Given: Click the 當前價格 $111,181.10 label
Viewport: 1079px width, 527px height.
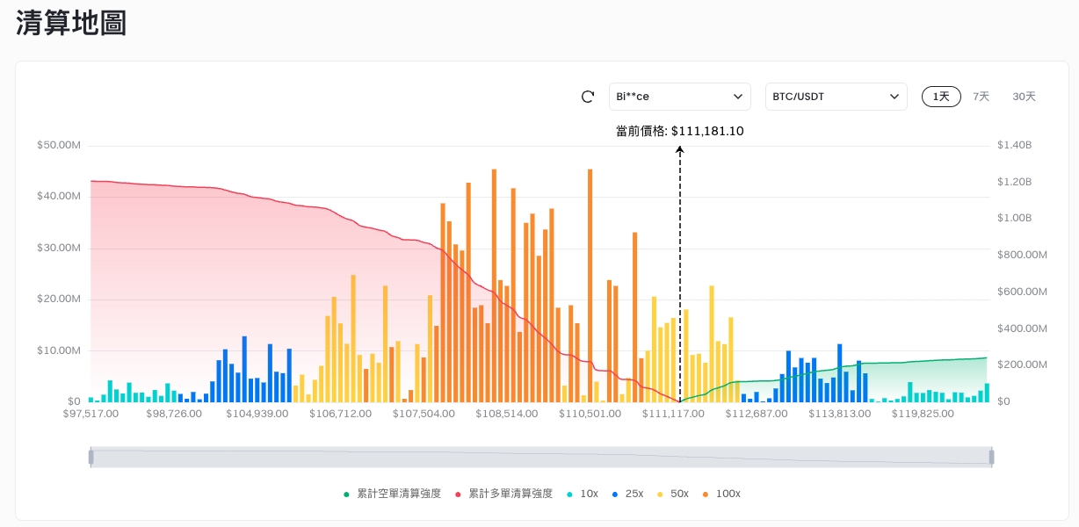Looking at the screenshot, I should click(x=679, y=131).
